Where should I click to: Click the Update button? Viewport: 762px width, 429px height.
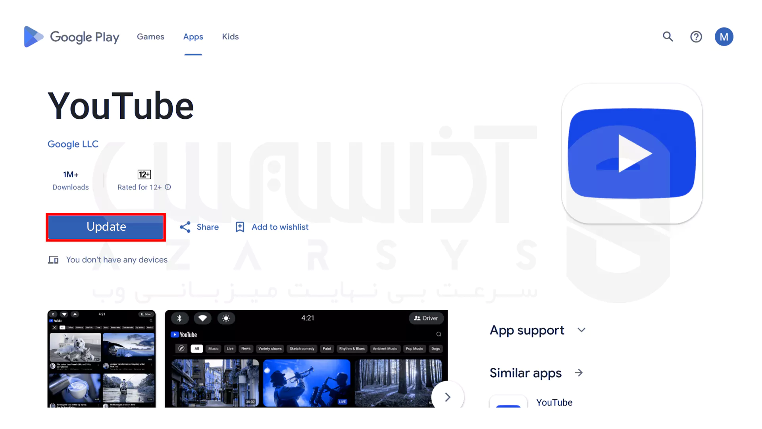106,226
